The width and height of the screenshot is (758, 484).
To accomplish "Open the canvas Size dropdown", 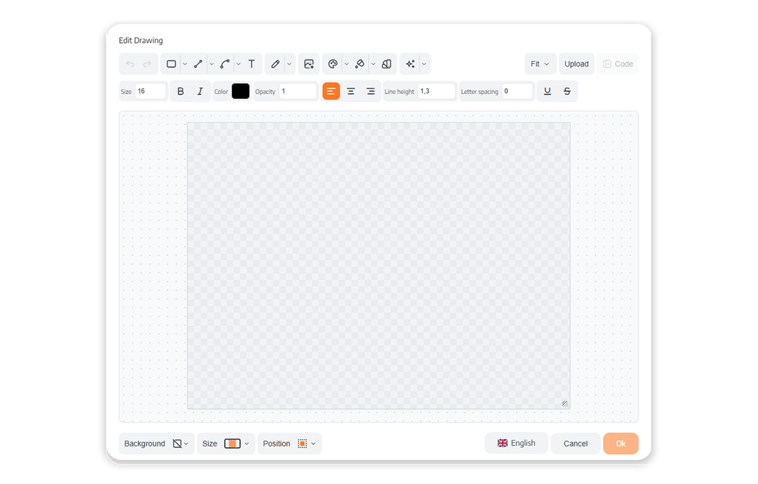I will tap(226, 444).
